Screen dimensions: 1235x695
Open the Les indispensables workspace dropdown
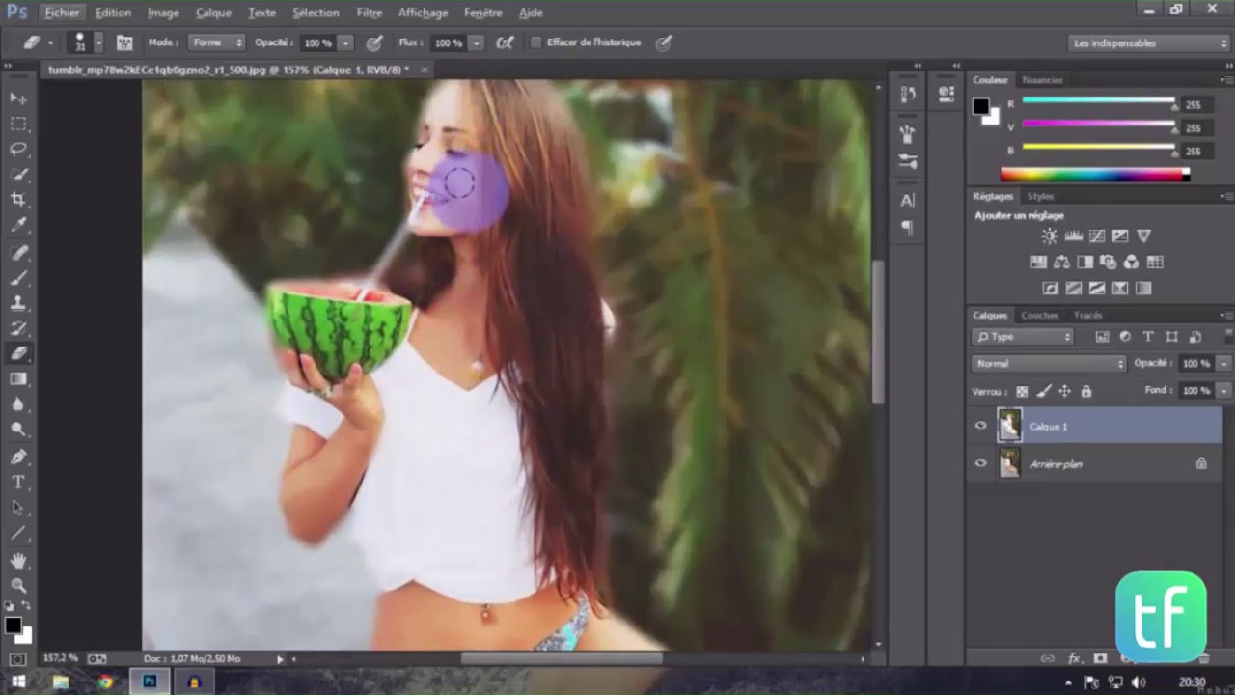pos(1149,42)
